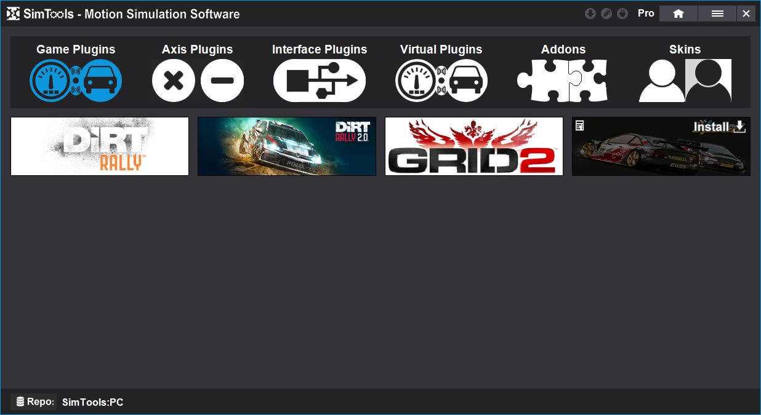Click the details list icon on last plugin
Viewport: 761px width, 415px height.
point(579,125)
